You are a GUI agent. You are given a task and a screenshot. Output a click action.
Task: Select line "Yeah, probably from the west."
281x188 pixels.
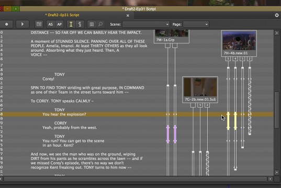(70, 127)
